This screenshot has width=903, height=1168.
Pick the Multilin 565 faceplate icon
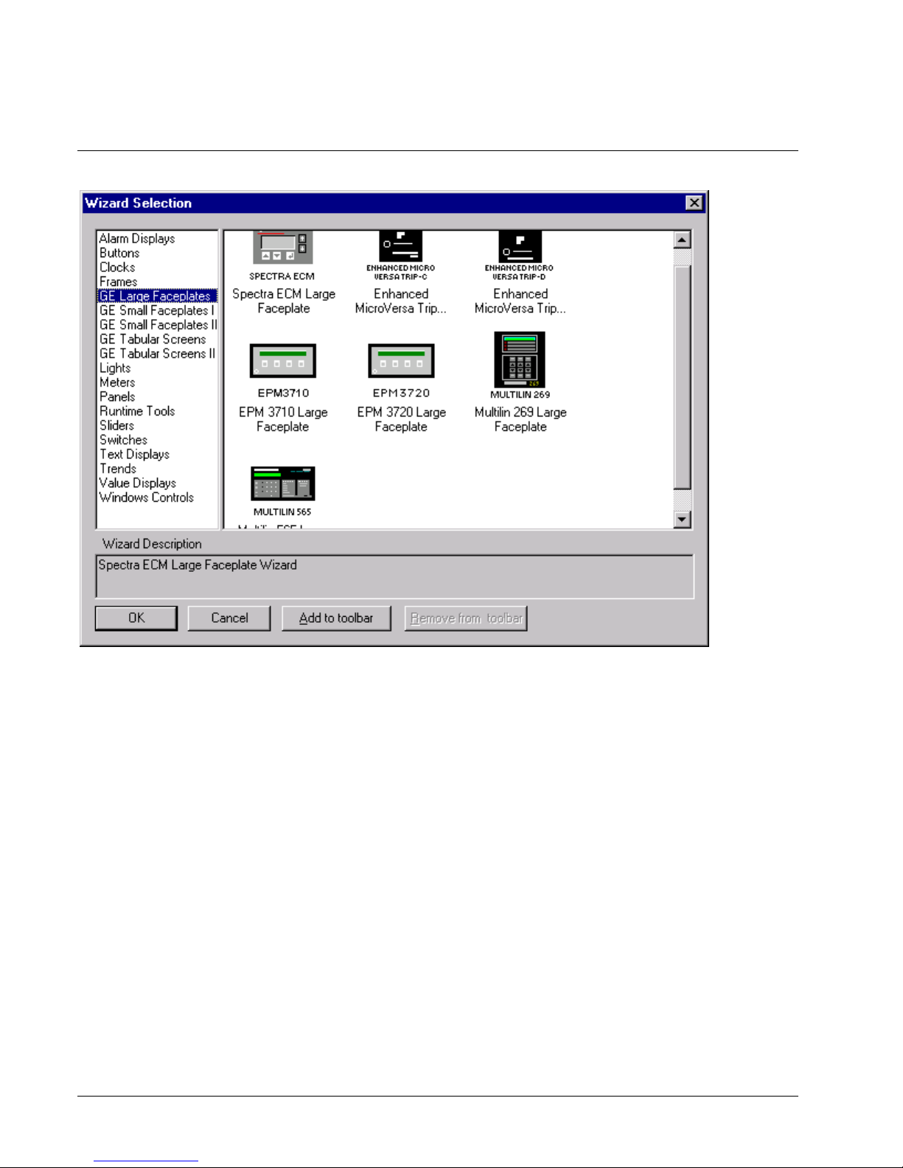[283, 483]
